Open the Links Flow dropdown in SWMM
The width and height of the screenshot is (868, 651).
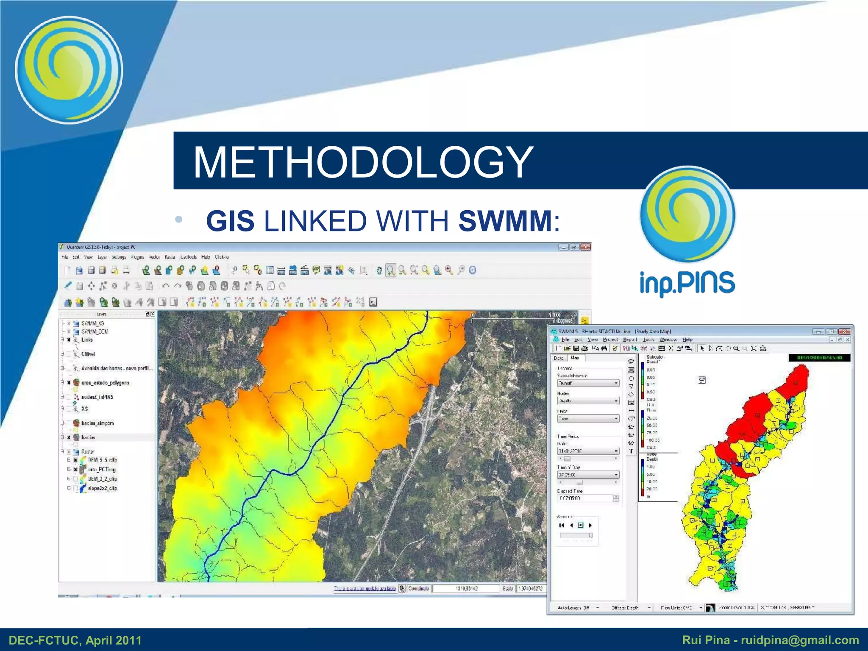[x=588, y=419]
